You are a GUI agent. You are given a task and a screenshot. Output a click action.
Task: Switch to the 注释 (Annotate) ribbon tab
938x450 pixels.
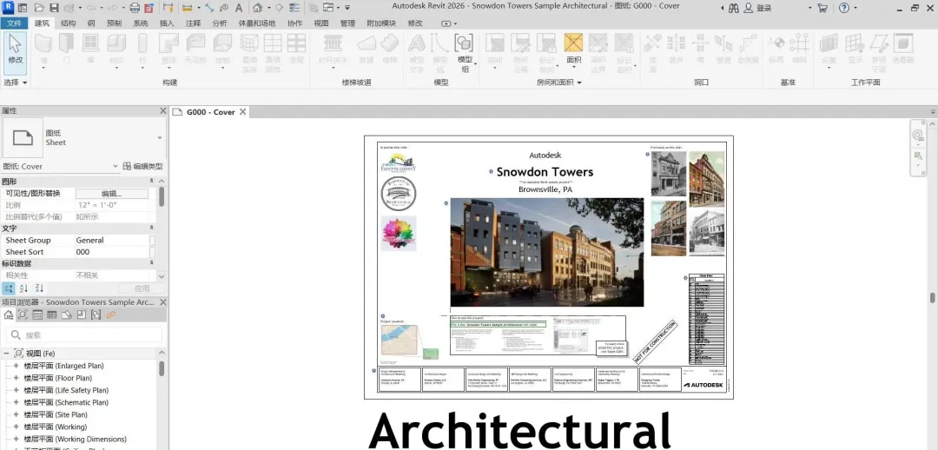pos(193,23)
